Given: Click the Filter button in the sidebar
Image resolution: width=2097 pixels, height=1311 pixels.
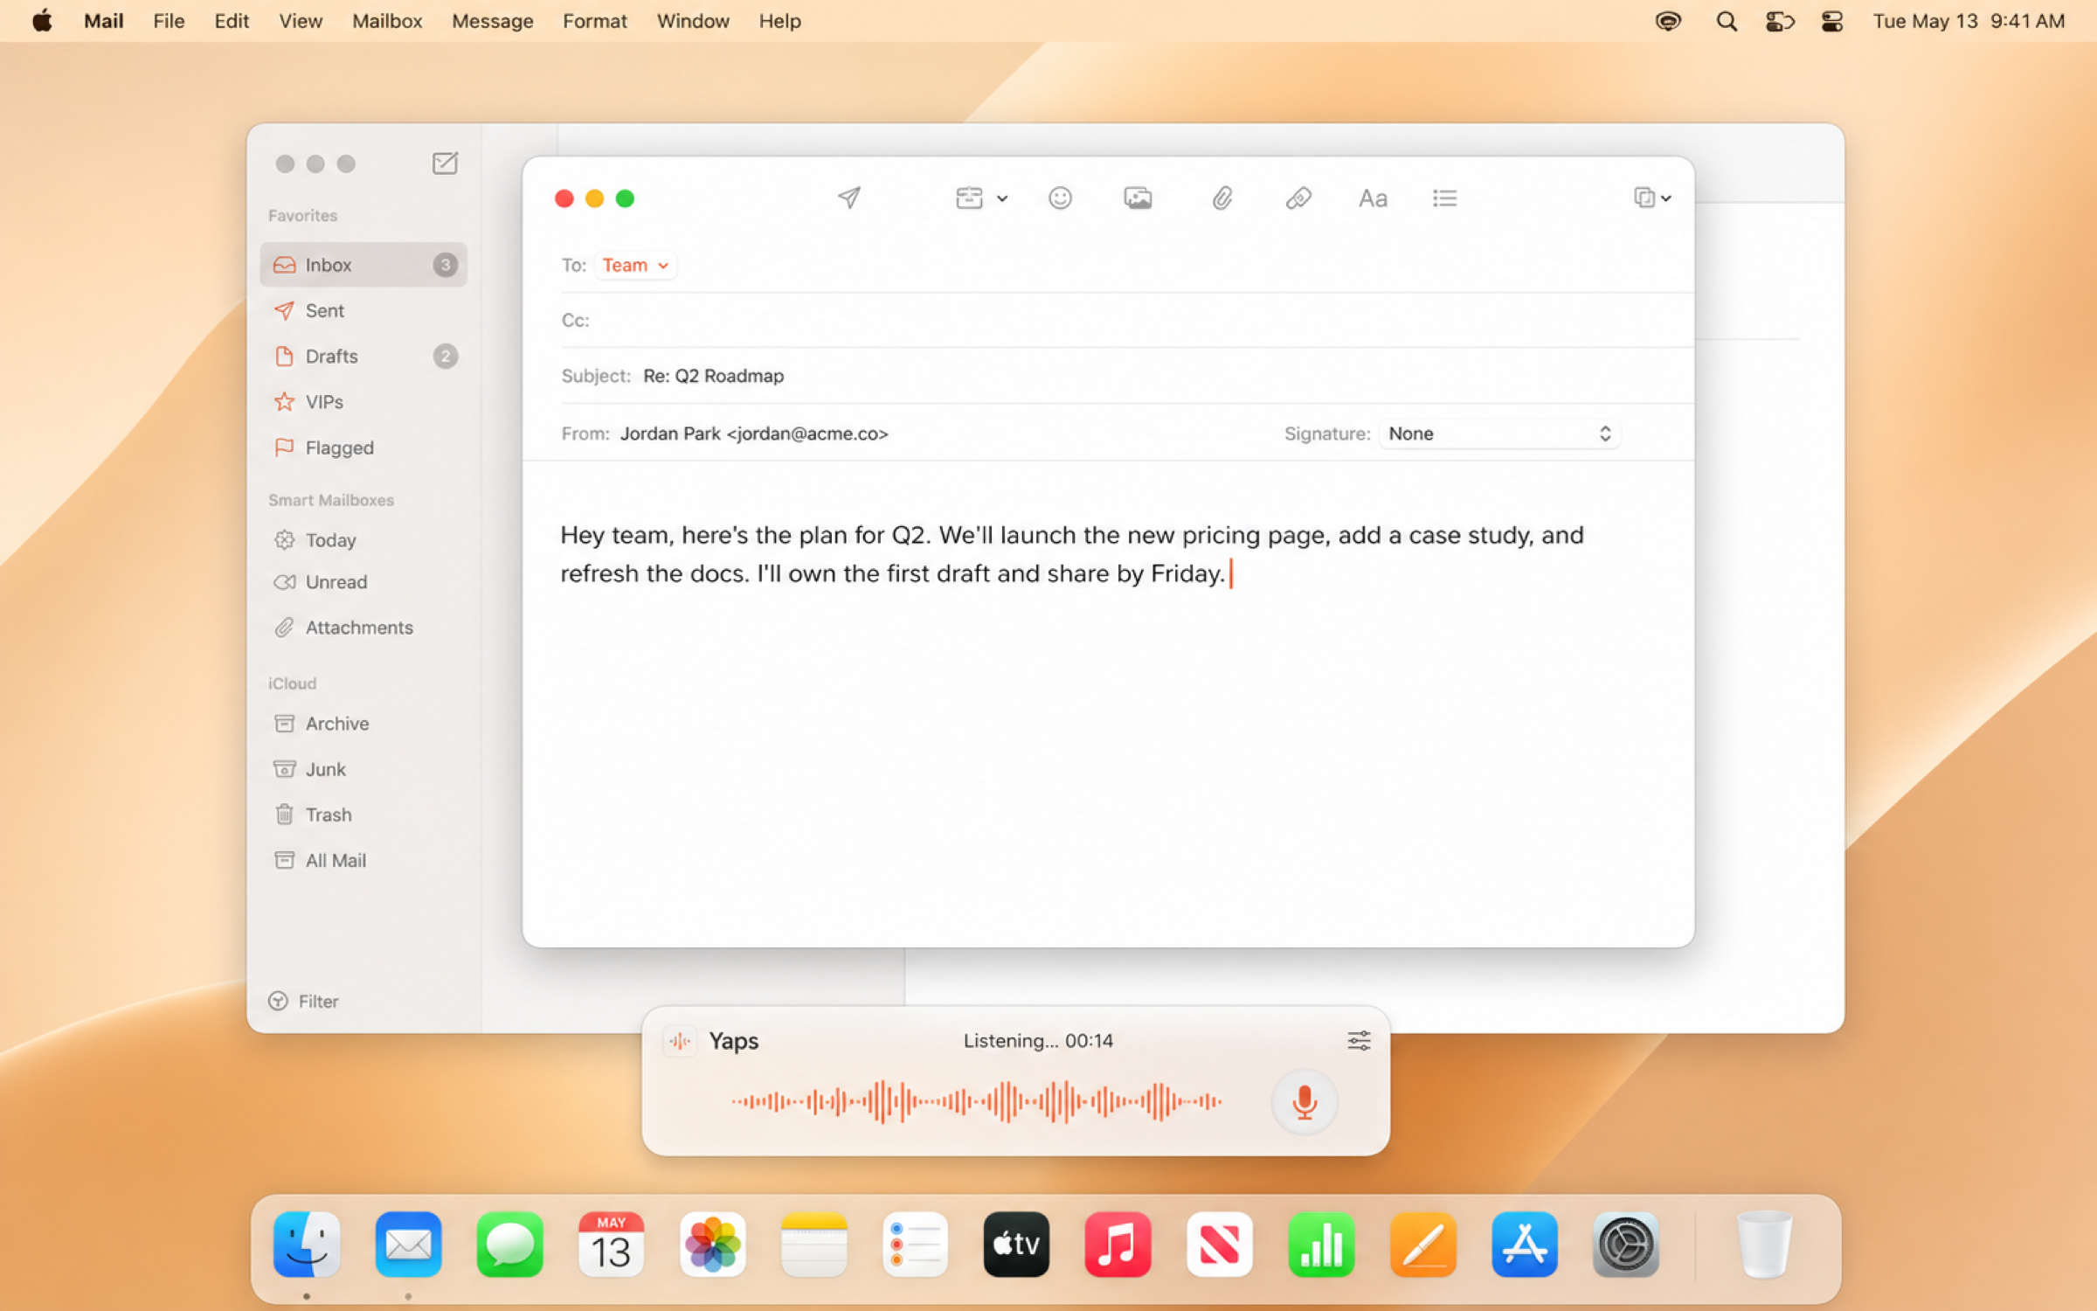Looking at the screenshot, I should click(303, 1001).
